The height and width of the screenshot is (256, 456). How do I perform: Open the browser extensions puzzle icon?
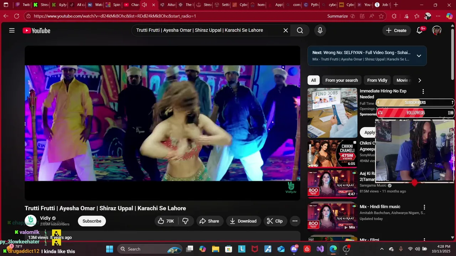pyautogui.click(x=394, y=16)
